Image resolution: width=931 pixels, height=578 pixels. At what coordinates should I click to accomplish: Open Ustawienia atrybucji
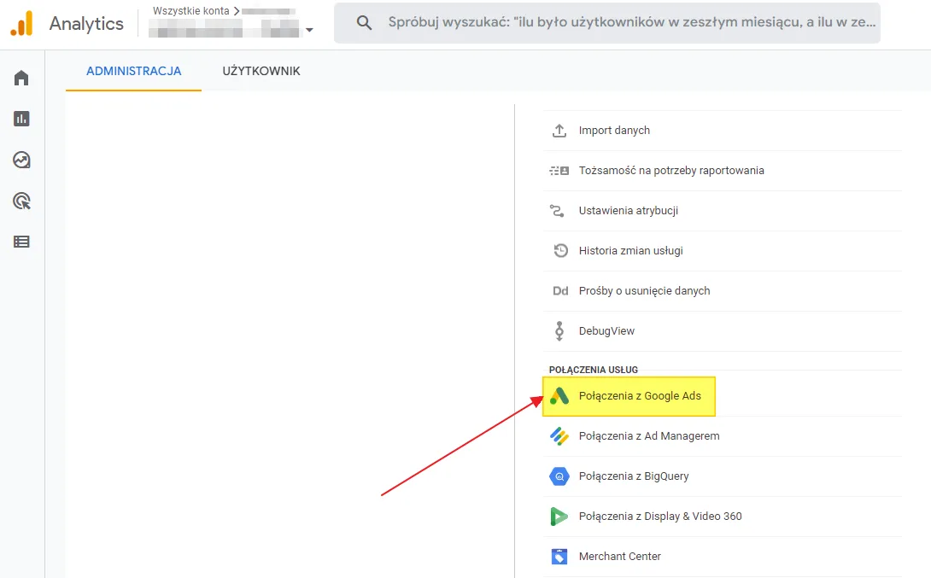click(723, 211)
